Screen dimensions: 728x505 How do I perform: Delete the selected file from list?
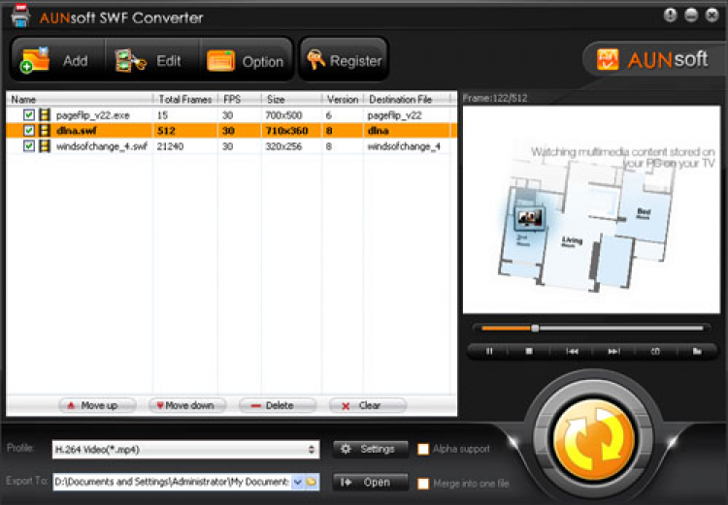coord(278,406)
